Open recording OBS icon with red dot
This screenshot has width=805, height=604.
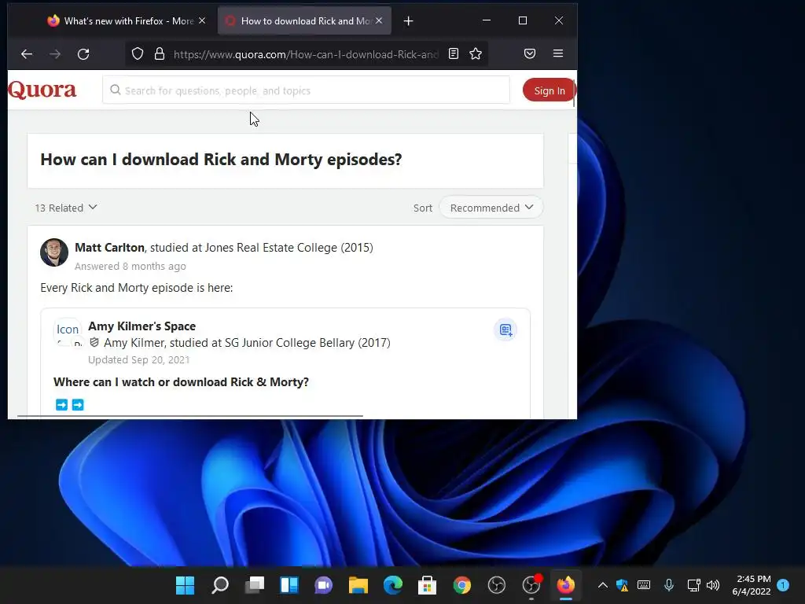pos(531,585)
